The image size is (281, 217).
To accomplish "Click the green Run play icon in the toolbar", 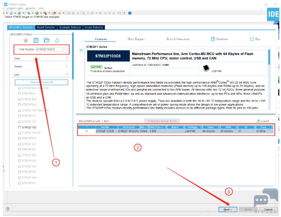I will (37, 13).
